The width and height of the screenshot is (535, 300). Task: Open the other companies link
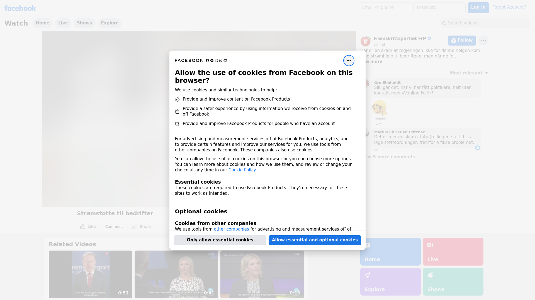[x=231, y=229]
